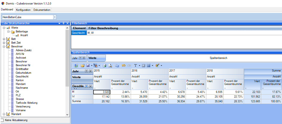Click total cell showing 123,665
The width and height of the screenshot is (282, 124).
252,101
